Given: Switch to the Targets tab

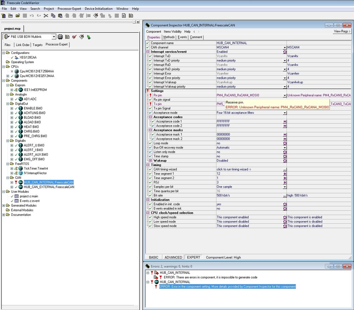Looking at the screenshot, I should [x=38, y=45].
